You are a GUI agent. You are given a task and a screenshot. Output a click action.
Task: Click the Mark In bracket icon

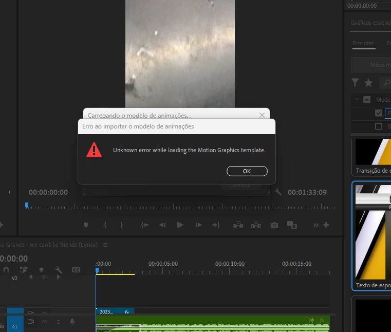click(x=105, y=225)
